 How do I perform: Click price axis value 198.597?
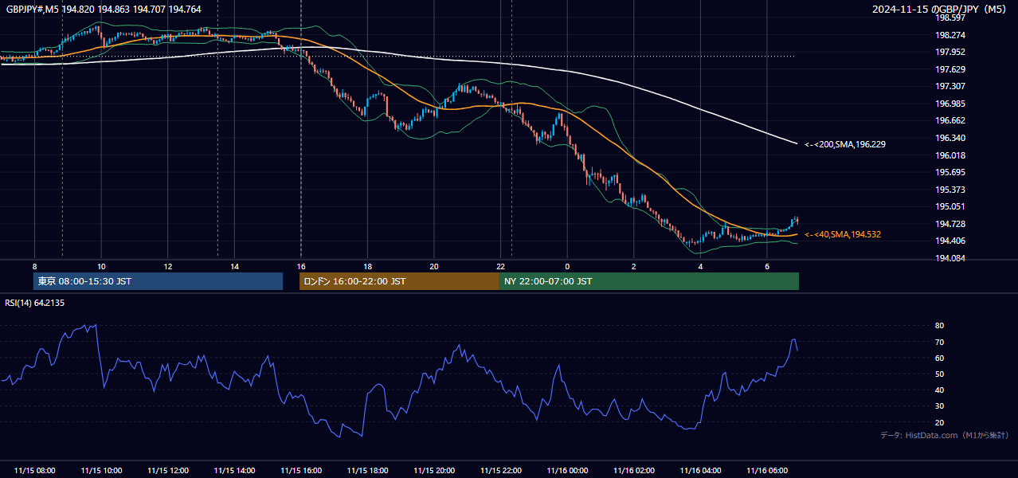[950, 18]
